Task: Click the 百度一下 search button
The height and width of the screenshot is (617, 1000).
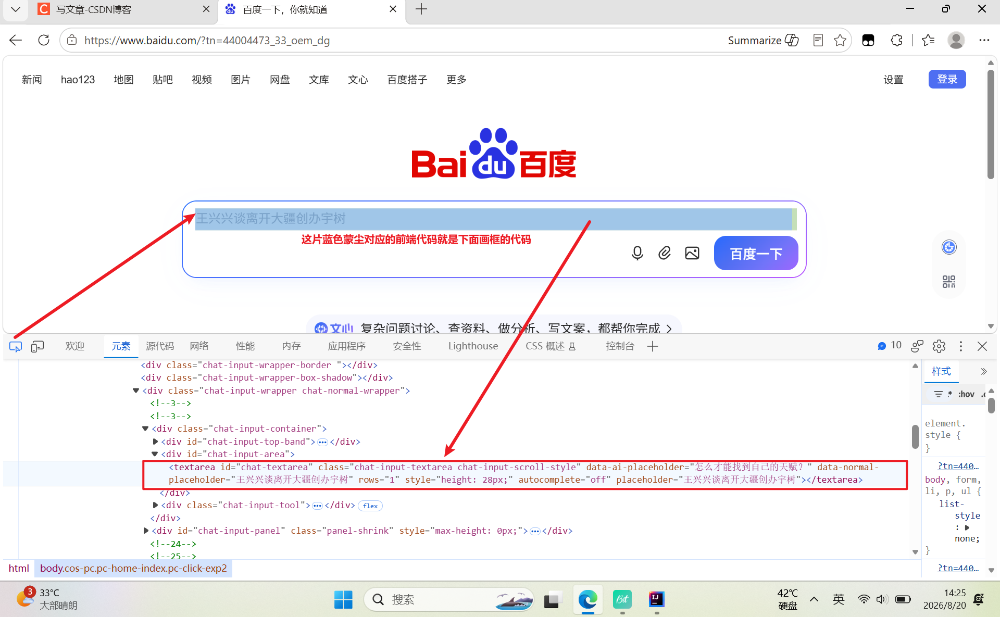Action: point(756,253)
